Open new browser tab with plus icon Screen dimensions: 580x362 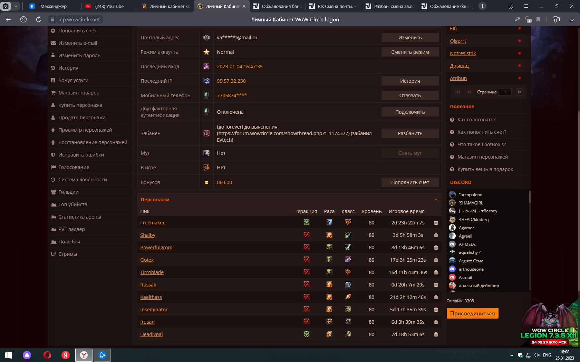tap(482, 6)
